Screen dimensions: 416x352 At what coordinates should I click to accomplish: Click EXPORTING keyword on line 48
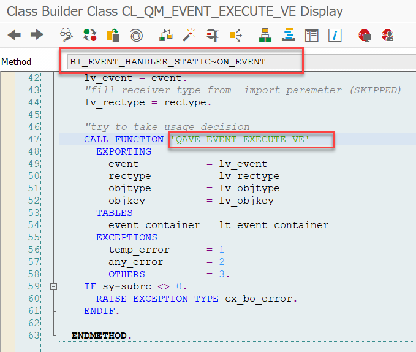(x=124, y=151)
